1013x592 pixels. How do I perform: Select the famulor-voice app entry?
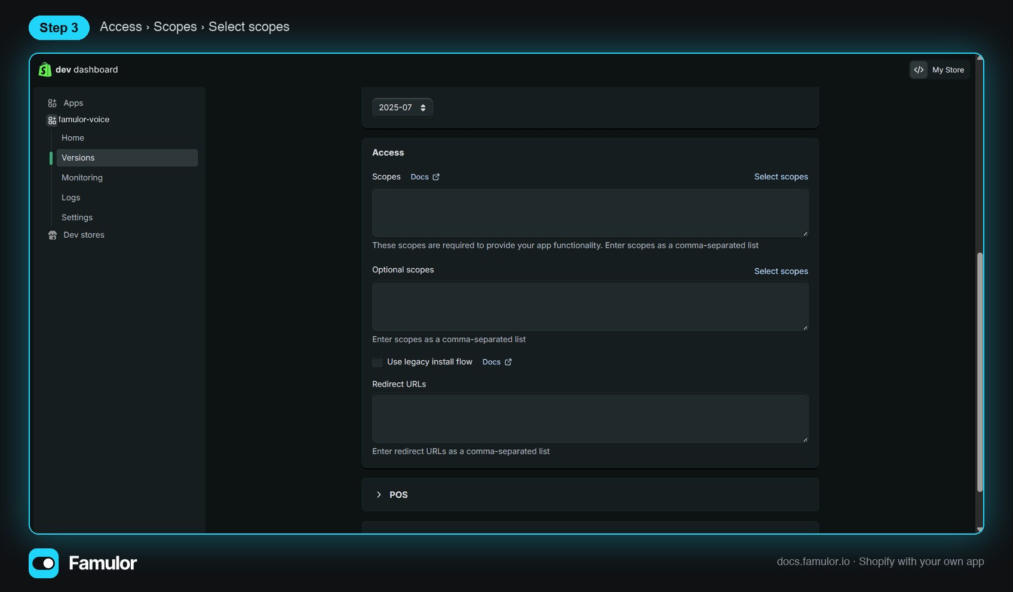[84, 119]
